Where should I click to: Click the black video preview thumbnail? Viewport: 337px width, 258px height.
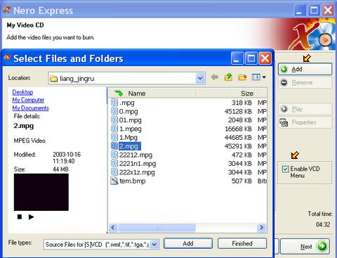(41, 192)
